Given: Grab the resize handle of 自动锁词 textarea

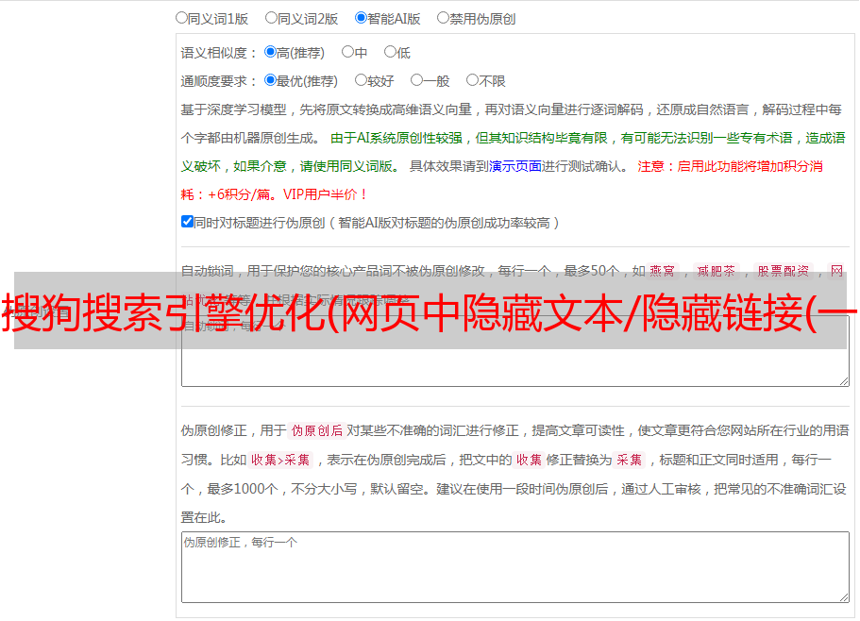Looking at the screenshot, I should 844,381.
